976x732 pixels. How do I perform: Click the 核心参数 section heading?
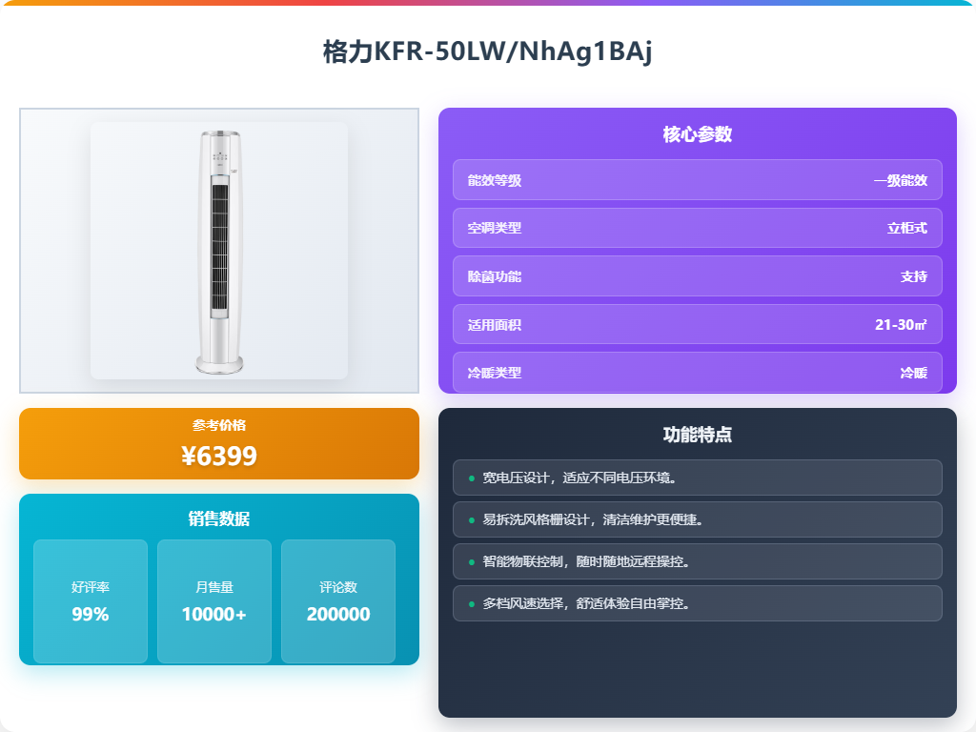click(x=697, y=134)
